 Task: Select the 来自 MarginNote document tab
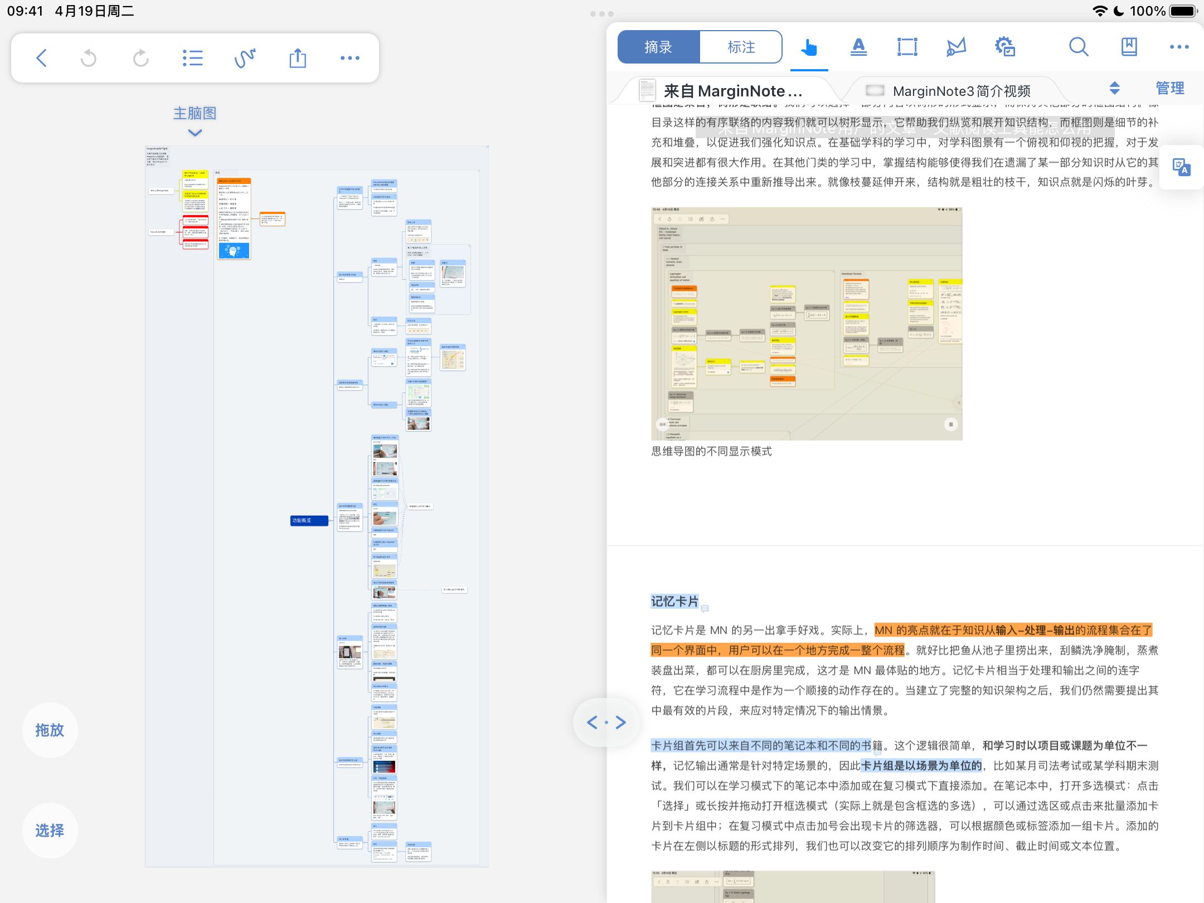(732, 91)
